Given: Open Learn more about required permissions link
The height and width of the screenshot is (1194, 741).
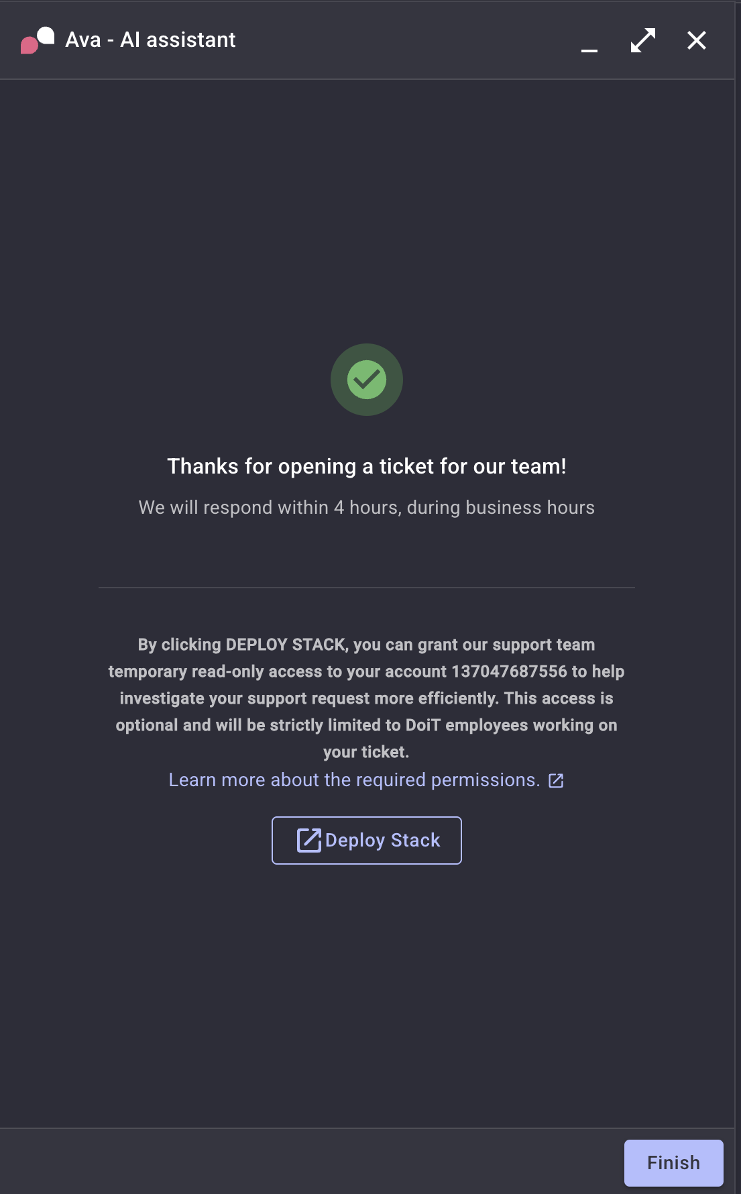Looking at the screenshot, I should point(354,780).
